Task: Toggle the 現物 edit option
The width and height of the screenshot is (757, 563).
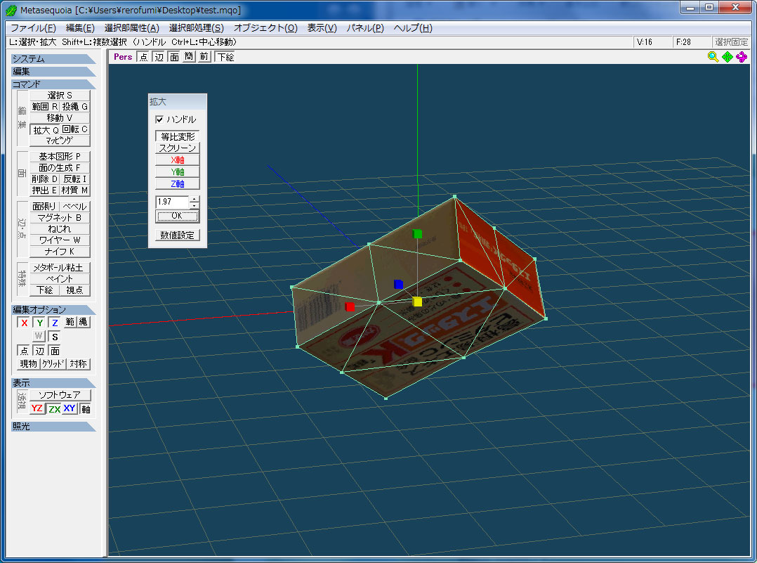Action: pos(29,364)
